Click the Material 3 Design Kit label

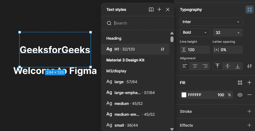(x=125, y=60)
